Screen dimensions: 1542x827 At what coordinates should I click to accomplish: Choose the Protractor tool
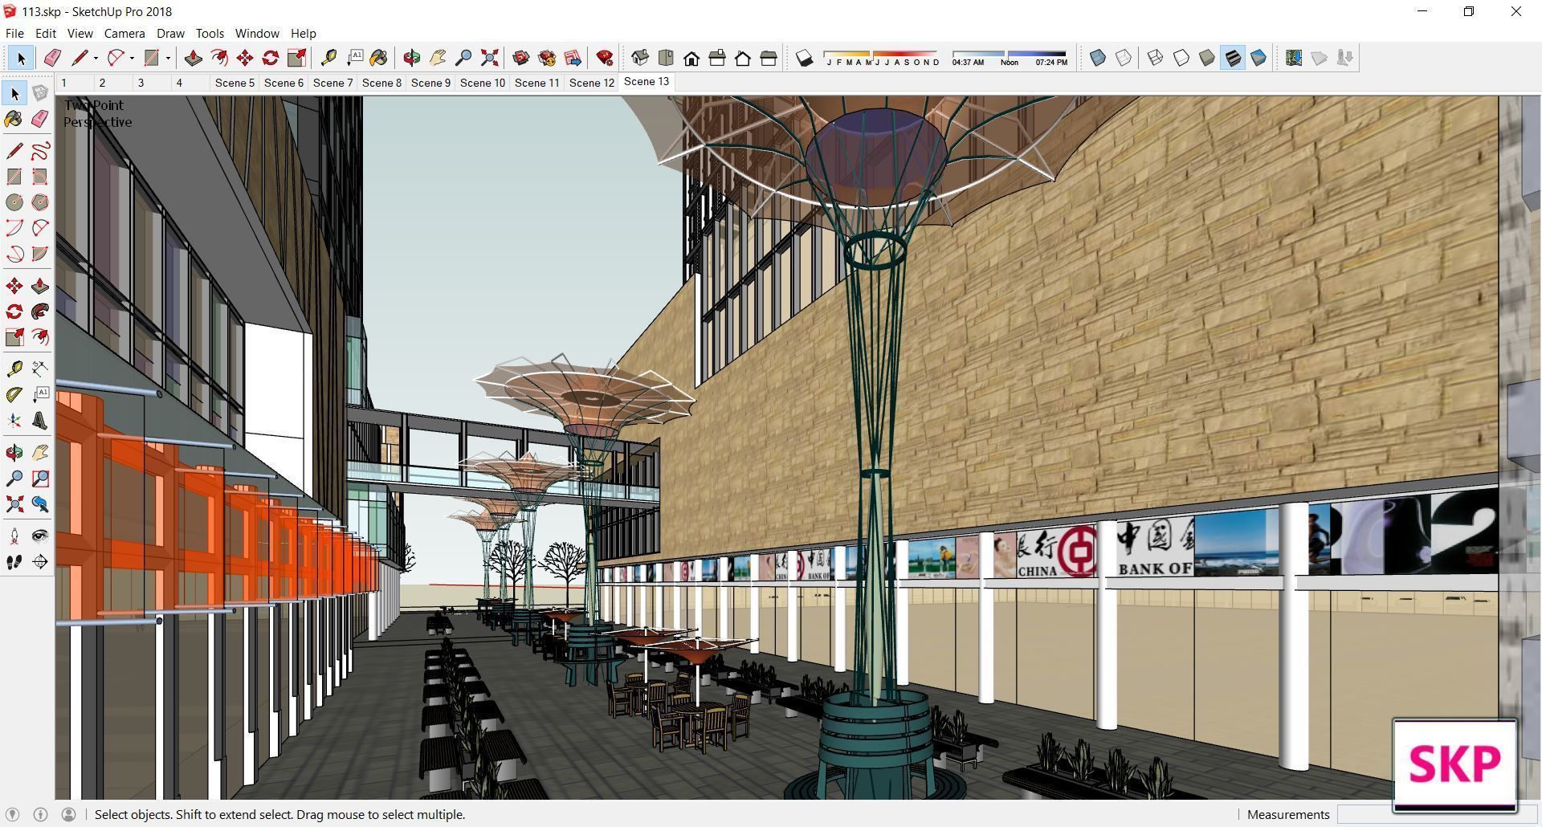point(14,395)
